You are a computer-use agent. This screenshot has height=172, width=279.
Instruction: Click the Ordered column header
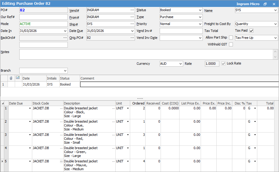(x=138, y=103)
